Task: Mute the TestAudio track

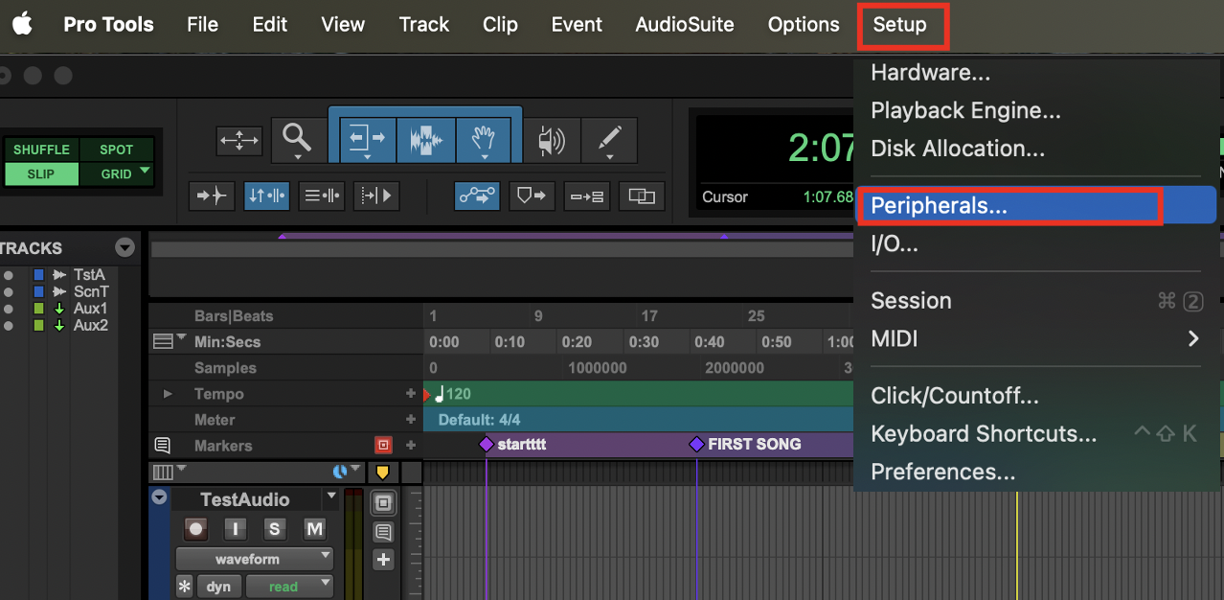Action: pyautogui.click(x=314, y=528)
